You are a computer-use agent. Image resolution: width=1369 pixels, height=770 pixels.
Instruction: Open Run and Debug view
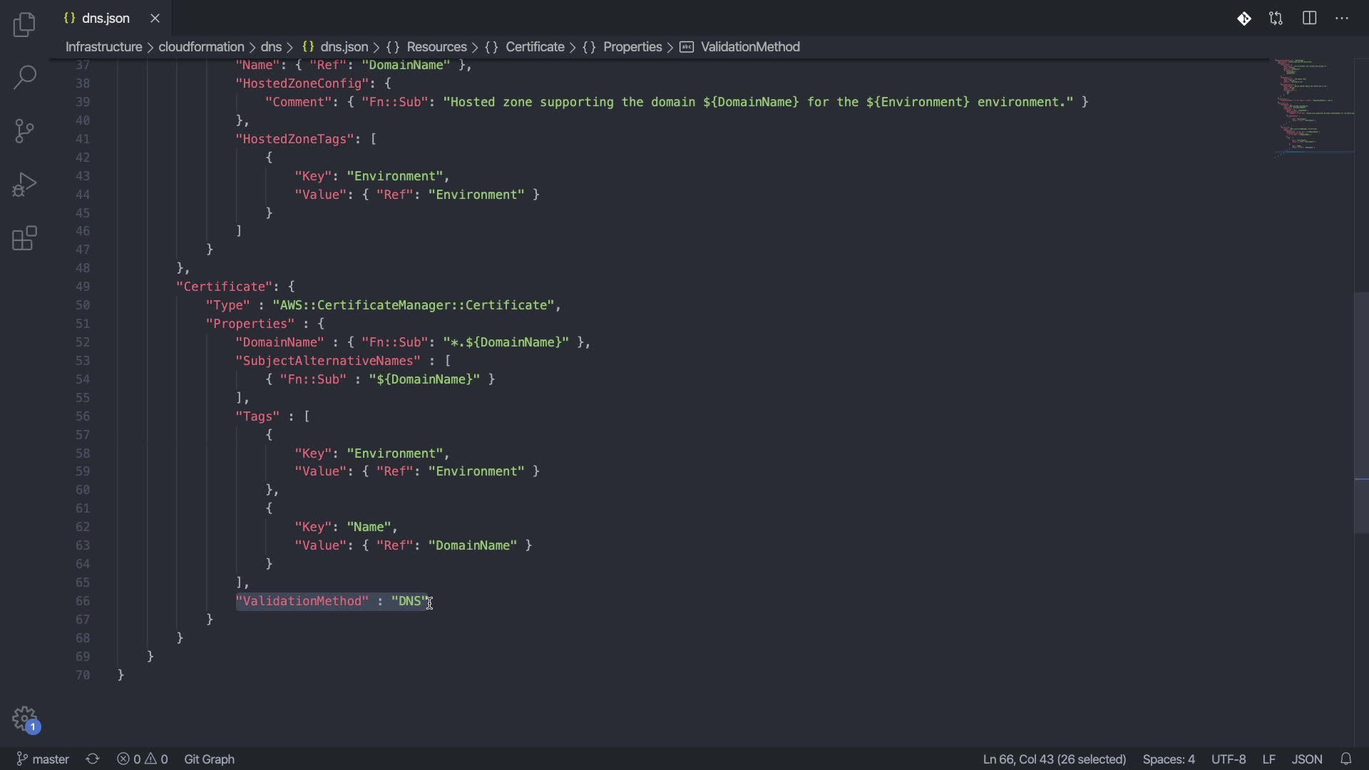point(24,185)
